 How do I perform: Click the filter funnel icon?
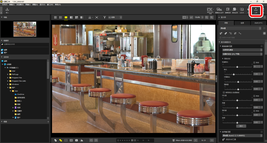(x=105, y=17)
